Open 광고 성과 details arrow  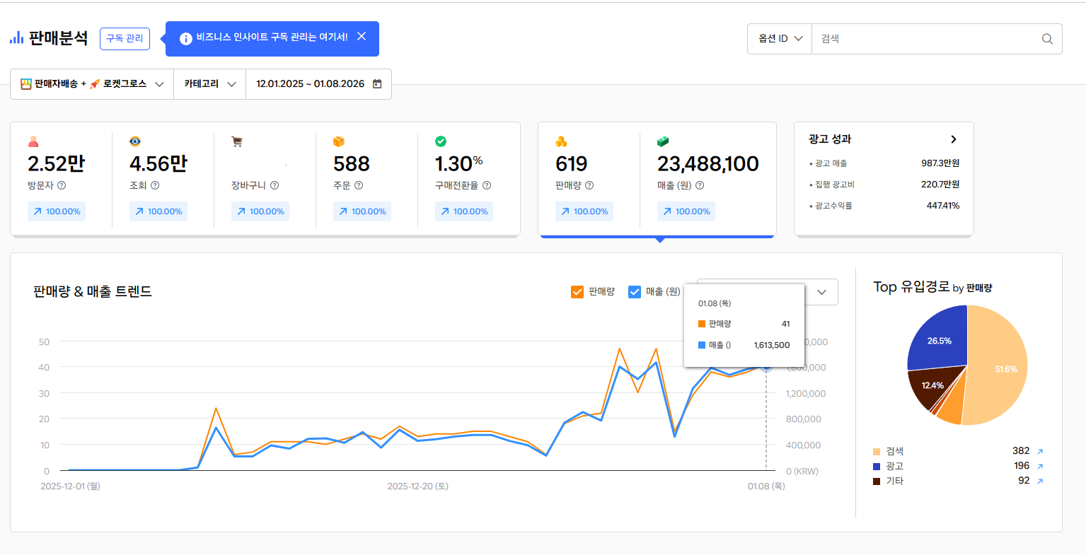tap(954, 139)
